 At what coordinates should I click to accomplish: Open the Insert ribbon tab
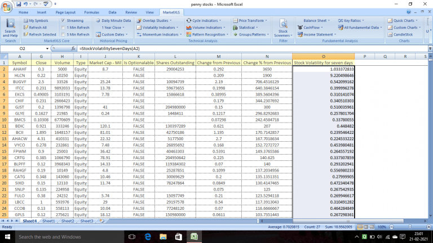(41, 12)
